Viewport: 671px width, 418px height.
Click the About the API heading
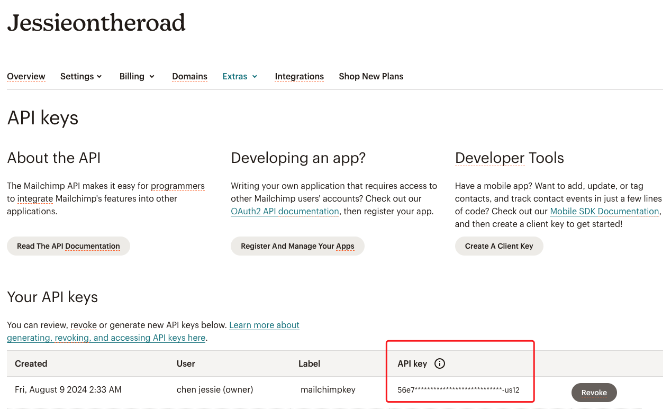[x=54, y=158]
